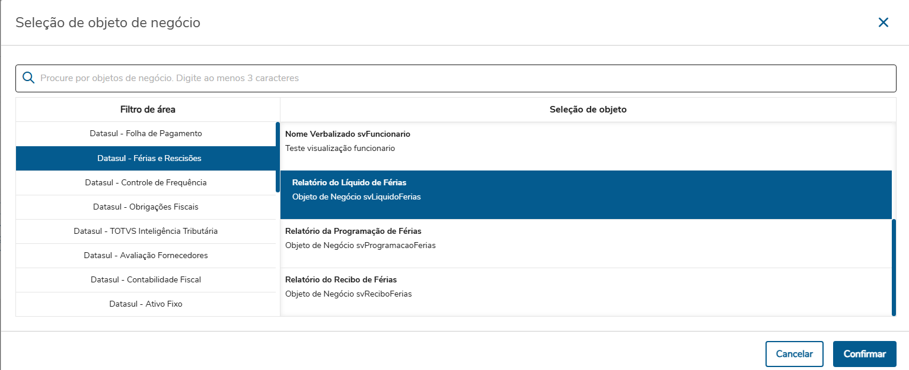Click the Seleção de objeto column header
This screenshot has width=909, height=370.
(588, 110)
